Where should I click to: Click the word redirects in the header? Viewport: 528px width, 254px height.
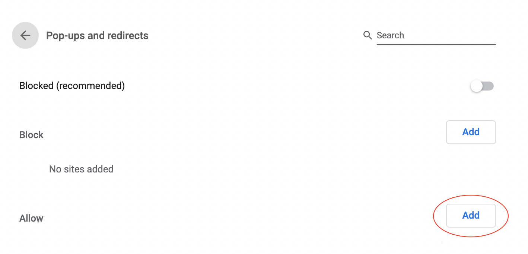[x=128, y=36]
